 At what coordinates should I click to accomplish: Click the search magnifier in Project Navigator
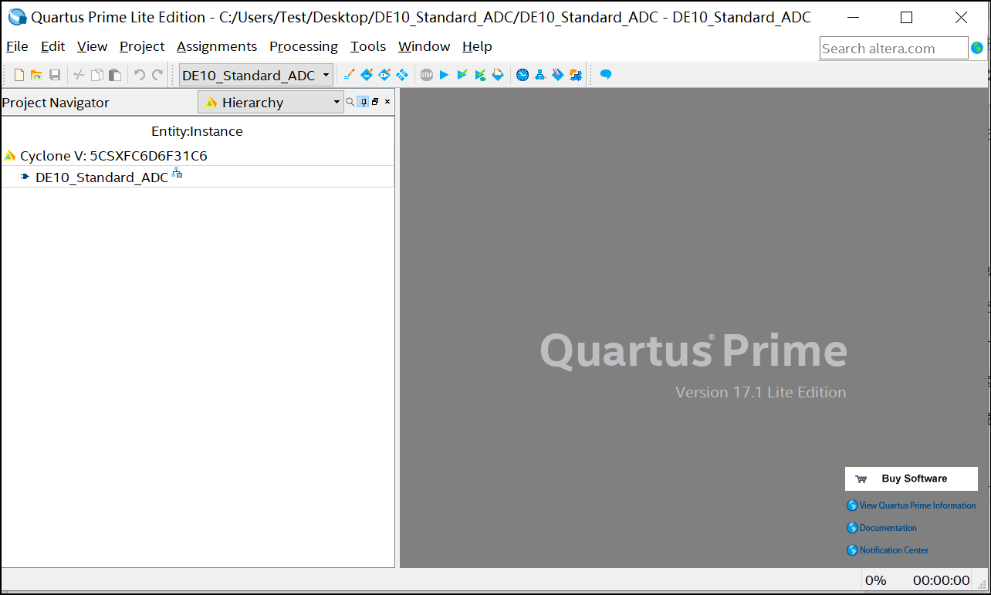tap(350, 102)
